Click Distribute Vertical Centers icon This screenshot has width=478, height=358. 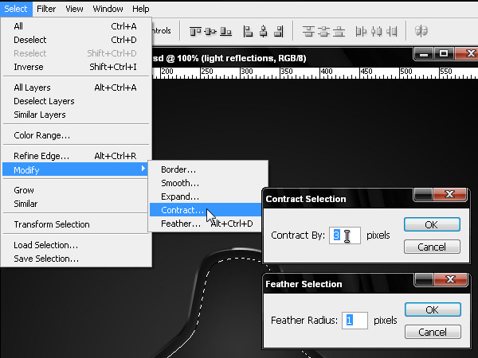tap(323, 31)
